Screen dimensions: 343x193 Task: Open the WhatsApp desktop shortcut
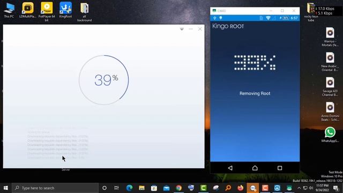(x=330, y=135)
